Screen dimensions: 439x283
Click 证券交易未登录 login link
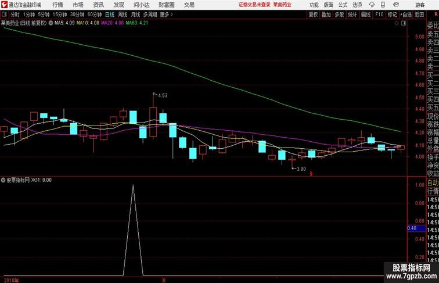254,5
